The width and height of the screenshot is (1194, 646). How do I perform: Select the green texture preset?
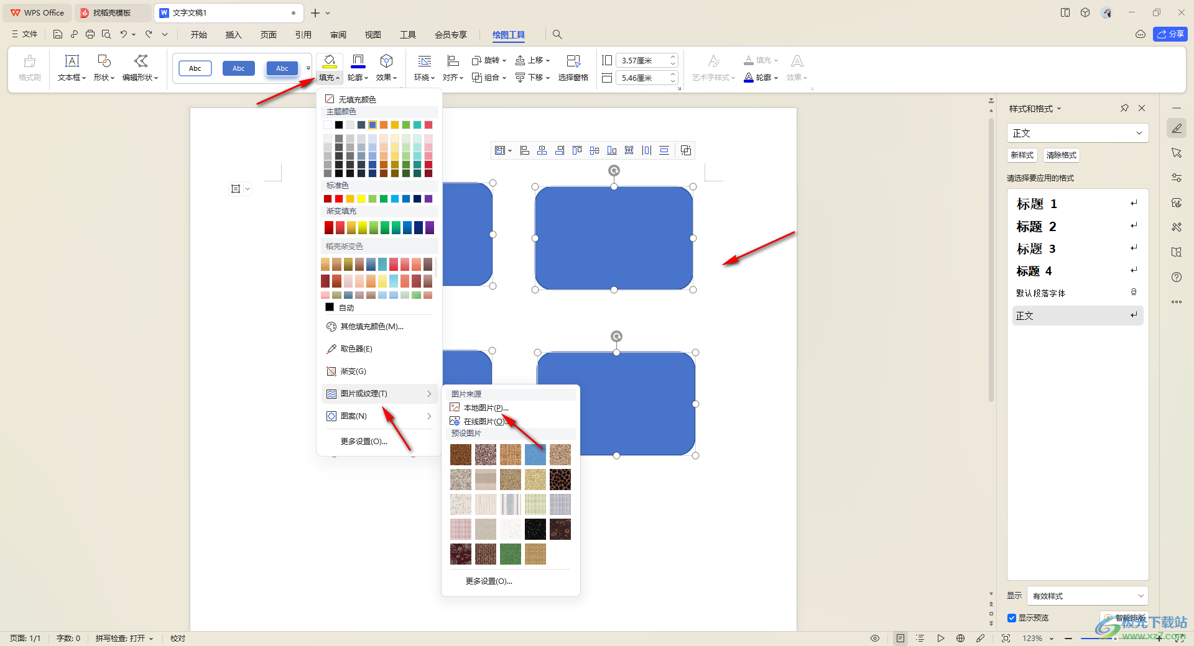click(511, 554)
